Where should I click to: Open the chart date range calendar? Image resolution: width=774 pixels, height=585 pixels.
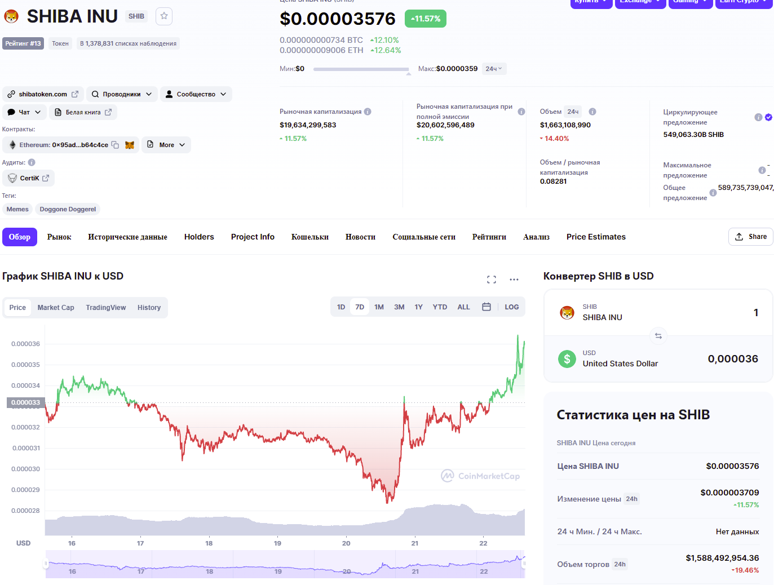pos(486,307)
